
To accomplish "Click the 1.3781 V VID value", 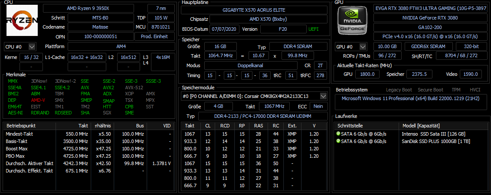I will click(x=161, y=163).
